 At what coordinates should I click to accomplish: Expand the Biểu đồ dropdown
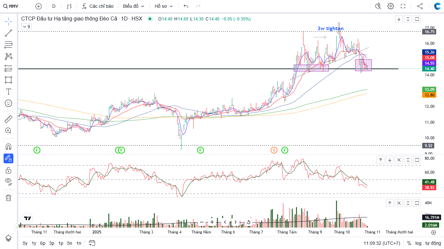point(133,6)
